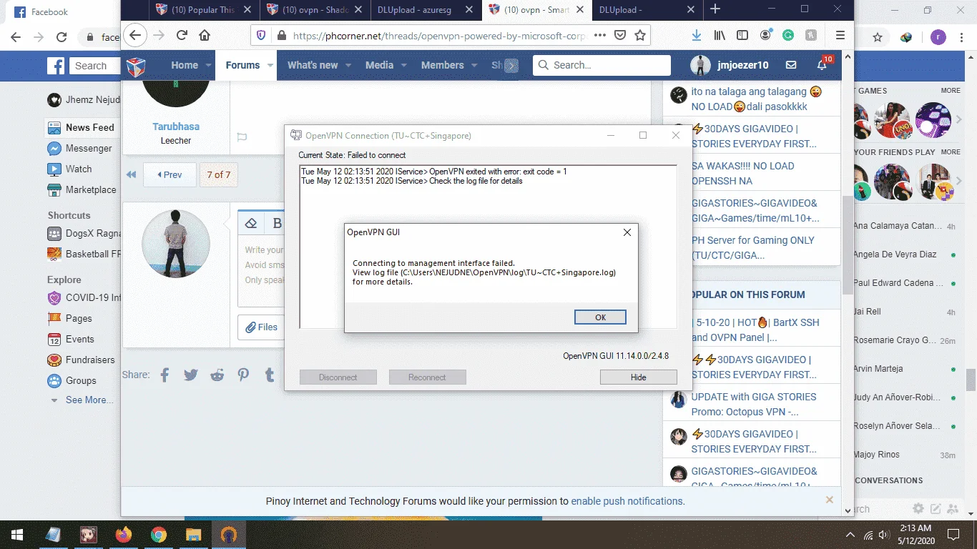Open the phcorner Home menu

(x=185, y=65)
